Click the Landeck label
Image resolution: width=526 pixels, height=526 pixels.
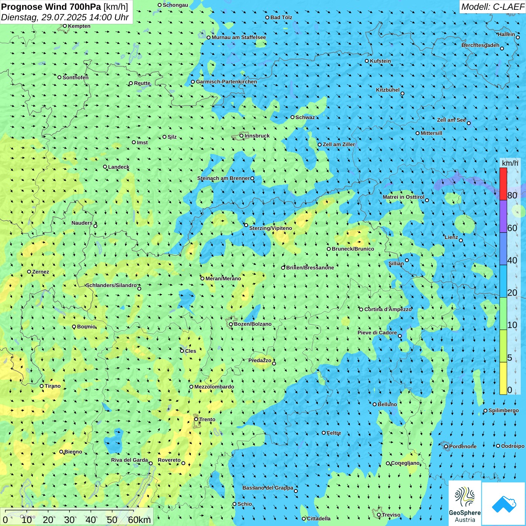point(119,167)
